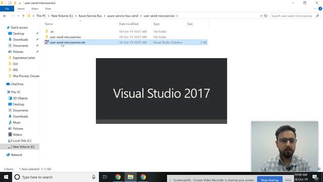323x182 pixels.
Task: Sort files by Size column
Action: pyautogui.click(x=190, y=24)
